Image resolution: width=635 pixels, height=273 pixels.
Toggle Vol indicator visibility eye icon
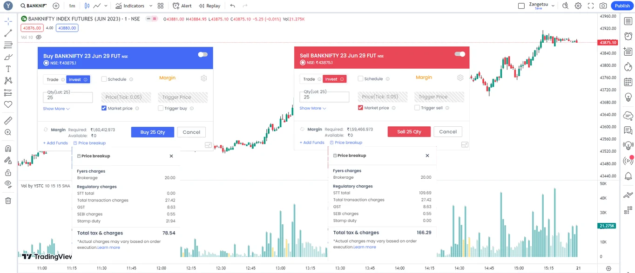point(39,37)
